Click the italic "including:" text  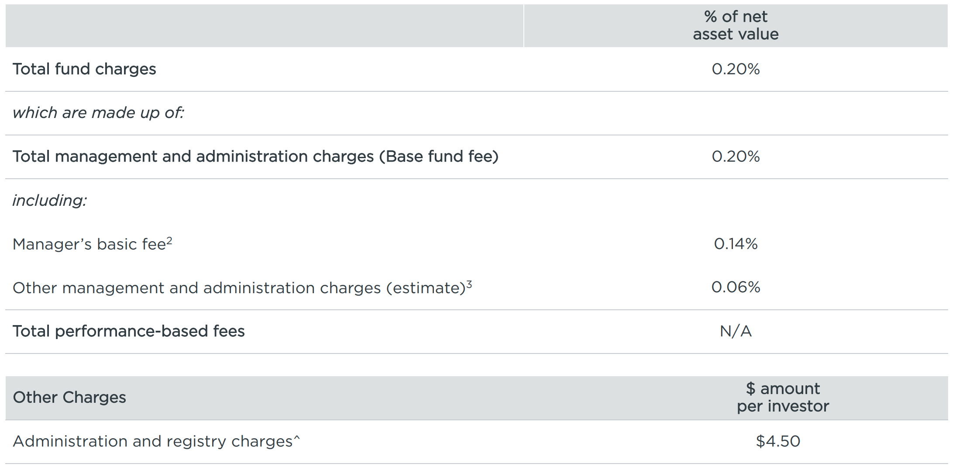point(50,201)
